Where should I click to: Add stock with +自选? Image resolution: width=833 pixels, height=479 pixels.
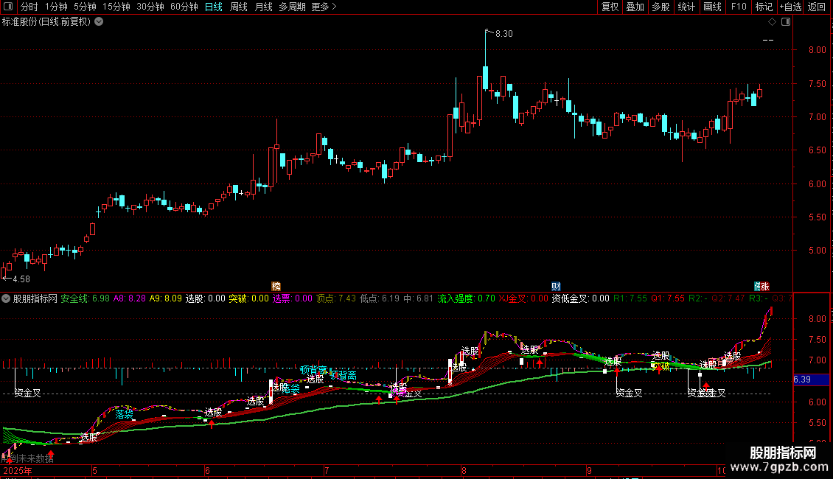click(790, 7)
